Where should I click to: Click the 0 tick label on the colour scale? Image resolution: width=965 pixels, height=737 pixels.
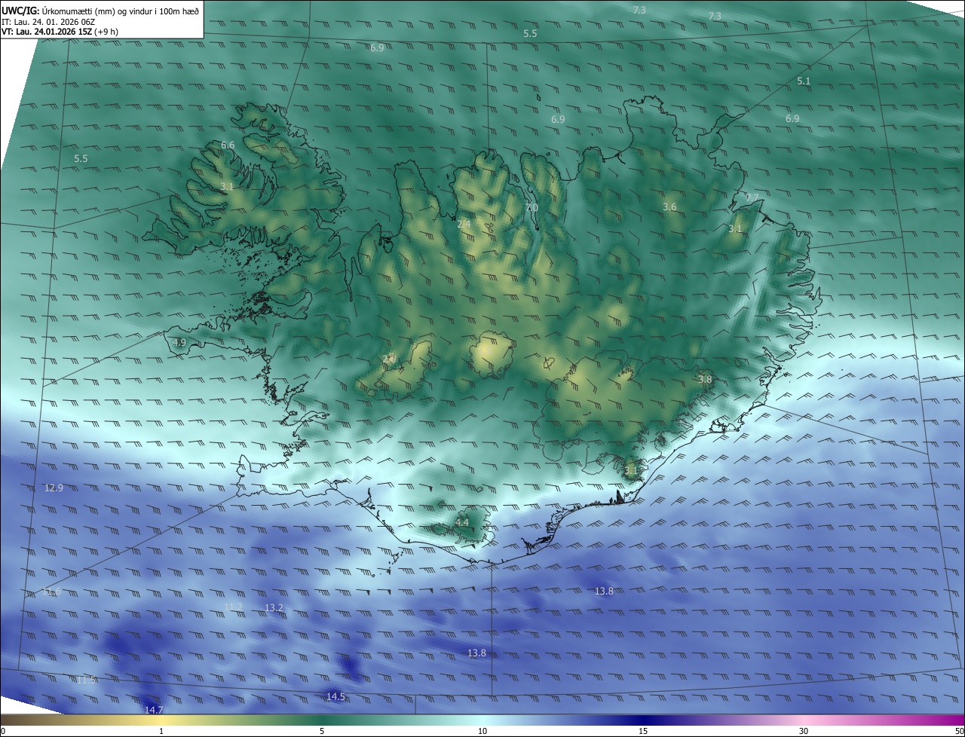pos(3,731)
